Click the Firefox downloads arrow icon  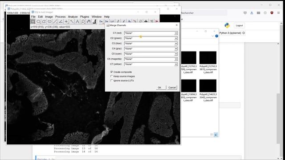pos(252,13)
